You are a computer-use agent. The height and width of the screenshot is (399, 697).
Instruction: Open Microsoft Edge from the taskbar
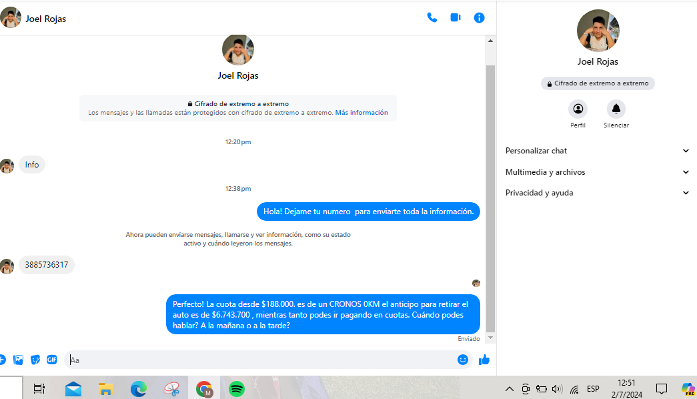138,388
